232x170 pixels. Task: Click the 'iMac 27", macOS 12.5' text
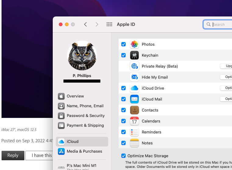click(19, 130)
